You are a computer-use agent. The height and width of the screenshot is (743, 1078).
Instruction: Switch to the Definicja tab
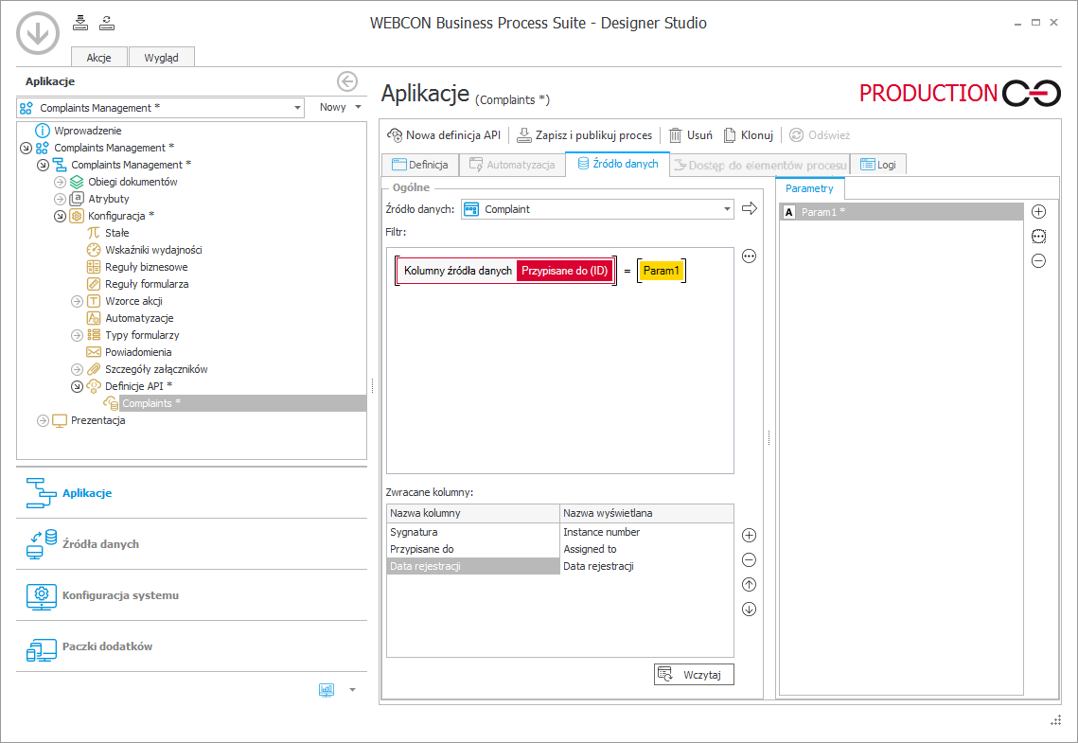[419, 165]
